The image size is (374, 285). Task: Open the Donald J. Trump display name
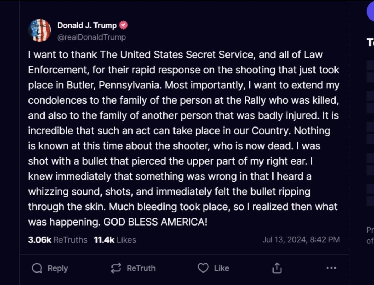click(87, 25)
